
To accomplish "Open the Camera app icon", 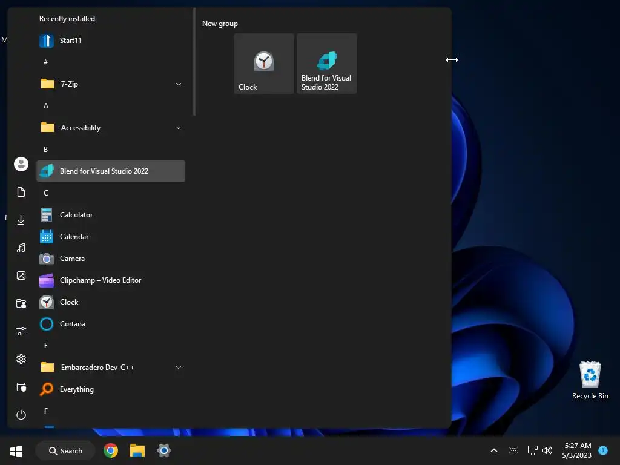I will coord(47,259).
